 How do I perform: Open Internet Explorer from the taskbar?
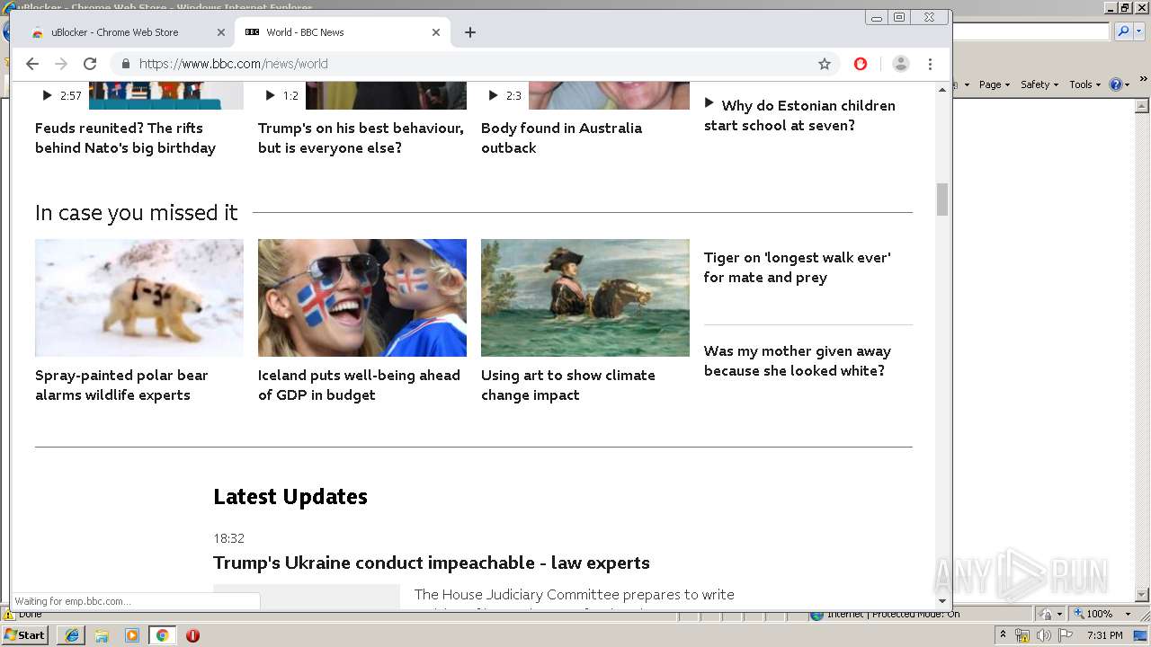coord(71,635)
